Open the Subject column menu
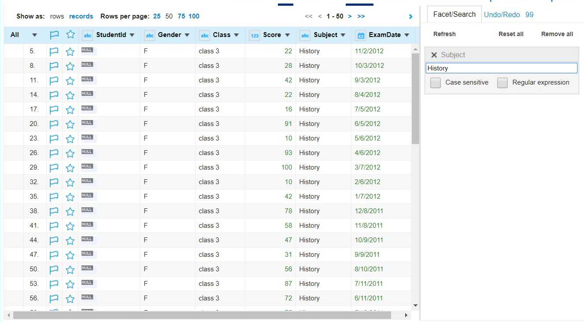 [x=343, y=35]
